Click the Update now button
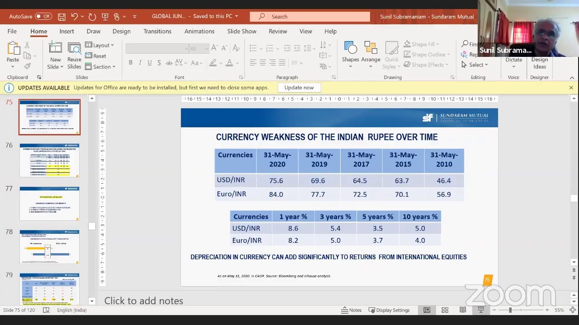Screen dimensions: 579x325 pos(299,88)
